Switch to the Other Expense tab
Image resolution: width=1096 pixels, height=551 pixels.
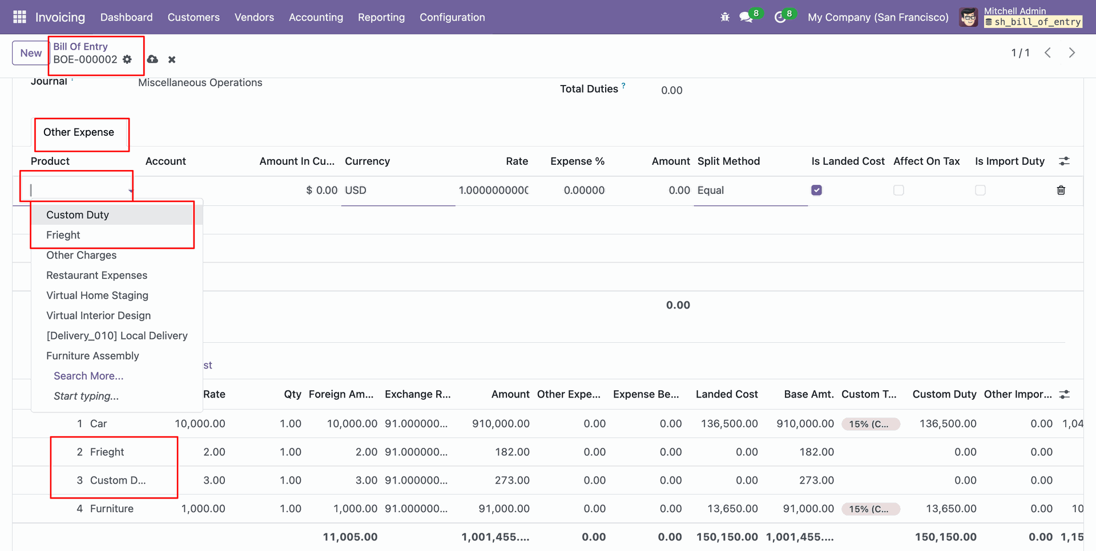pos(79,132)
